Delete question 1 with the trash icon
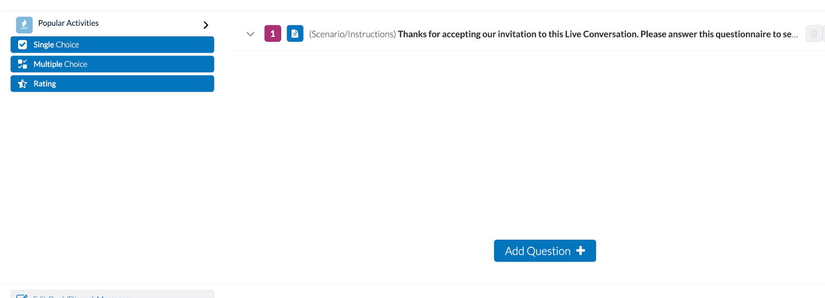The width and height of the screenshot is (825, 298). click(814, 34)
